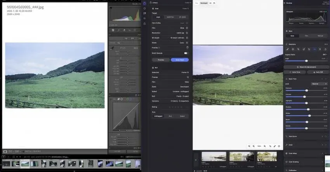Click the Geometry target/center icon
Screen dimensions: 330x172
pyautogui.click(x=293, y=49)
